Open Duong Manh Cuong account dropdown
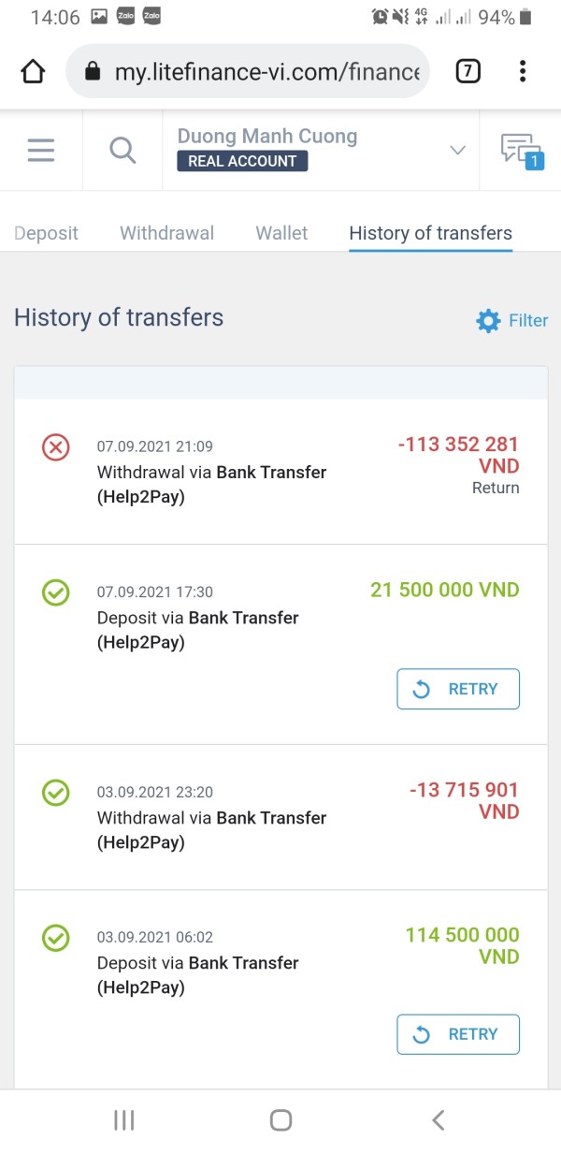The image size is (561, 1154). point(267,138)
